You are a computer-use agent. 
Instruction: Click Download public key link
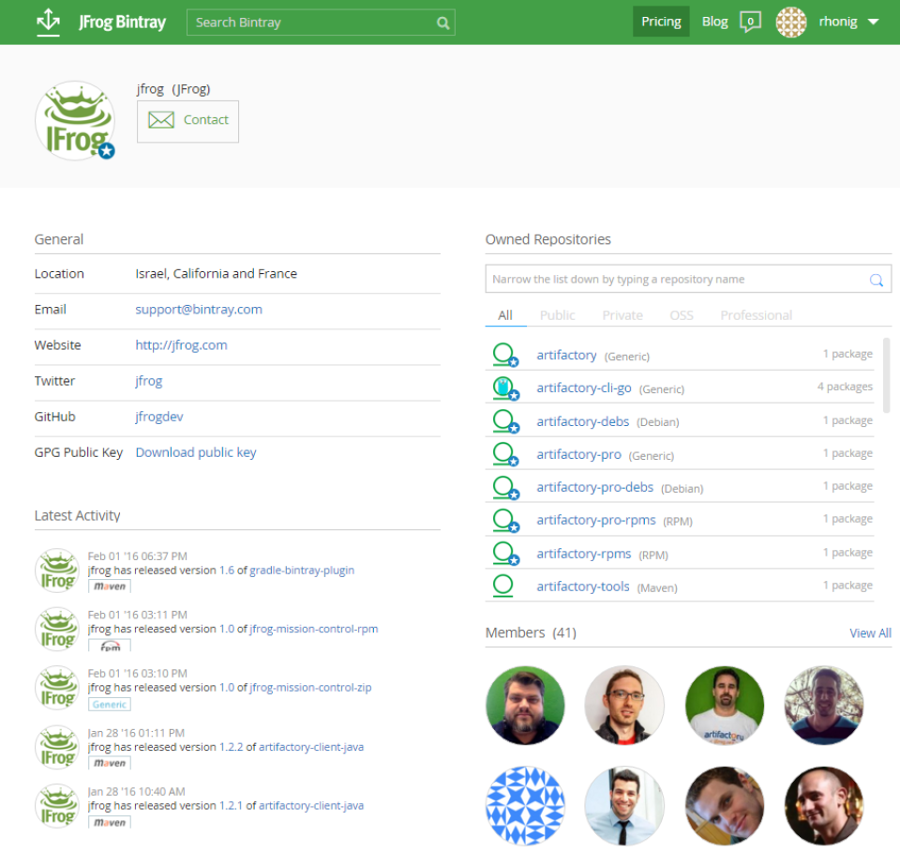[196, 452]
